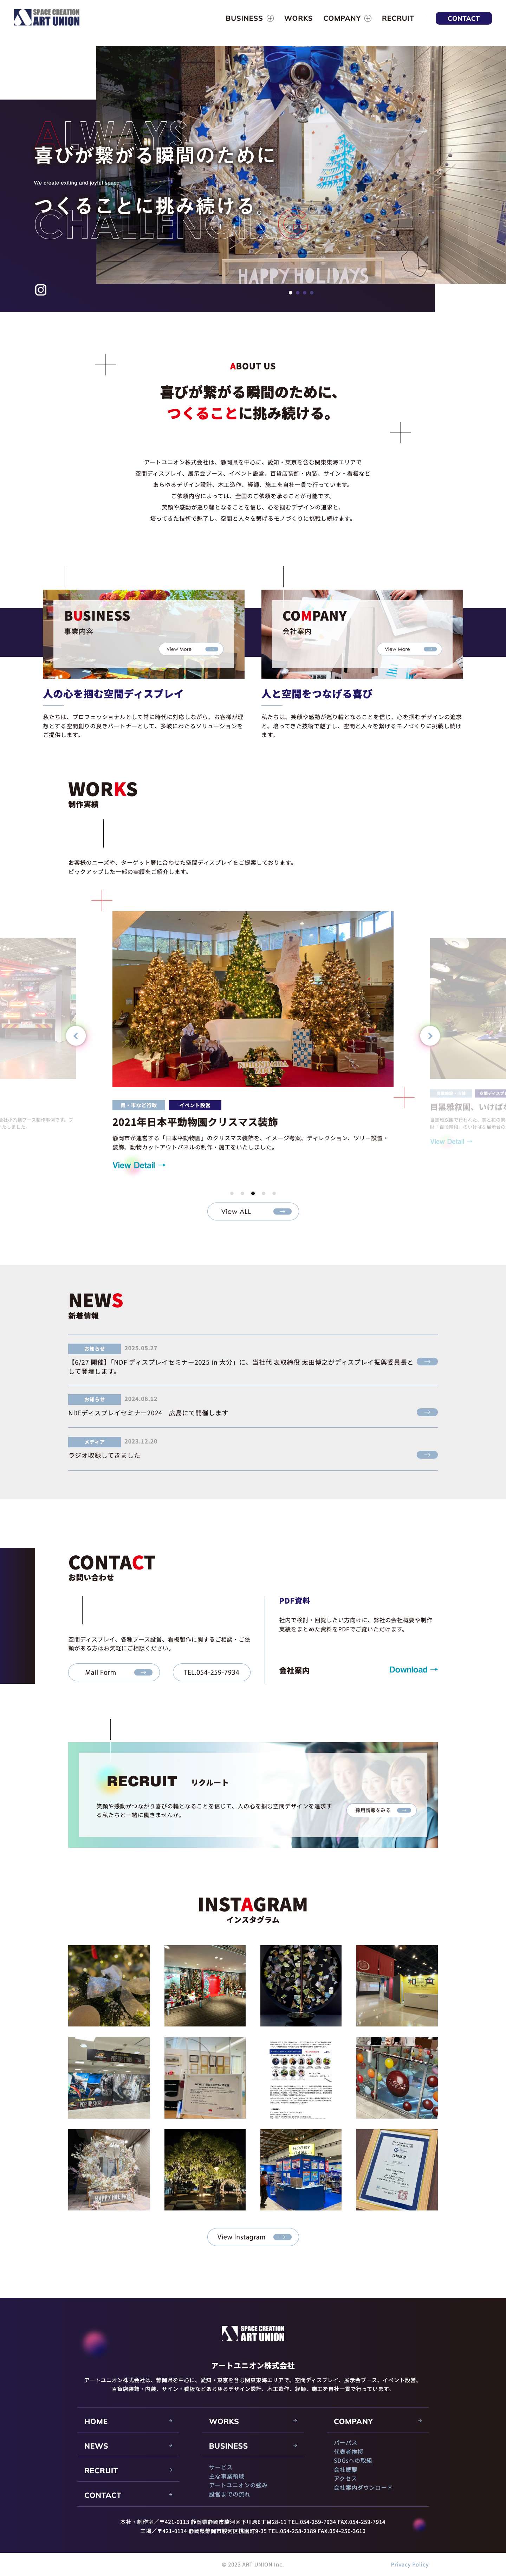This screenshot has height=2576, width=506.
Task: Open the 2025.05.27 news arrow icon
Action: point(427,1361)
